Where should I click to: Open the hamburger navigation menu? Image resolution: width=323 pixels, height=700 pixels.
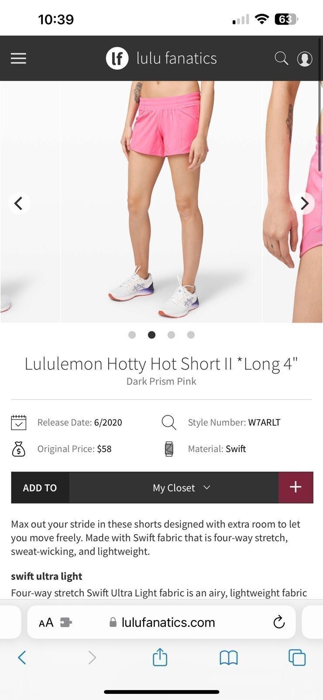18,58
